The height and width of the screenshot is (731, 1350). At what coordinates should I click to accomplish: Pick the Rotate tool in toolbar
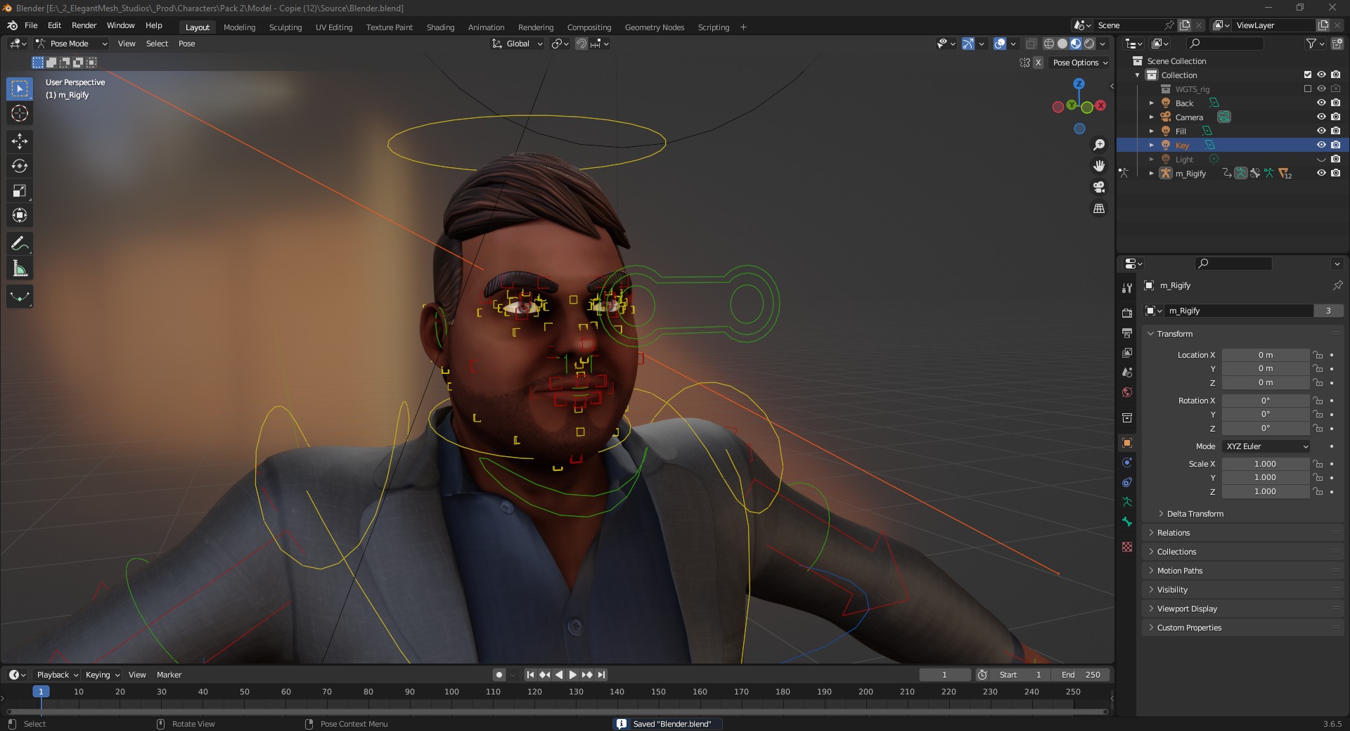click(20, 166)
